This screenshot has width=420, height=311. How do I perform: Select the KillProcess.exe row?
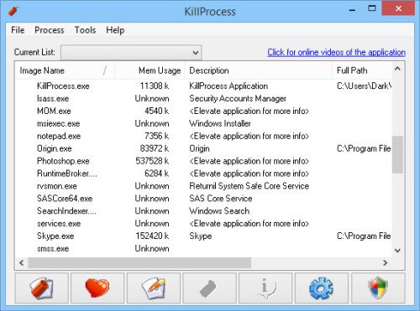(203, 86)
